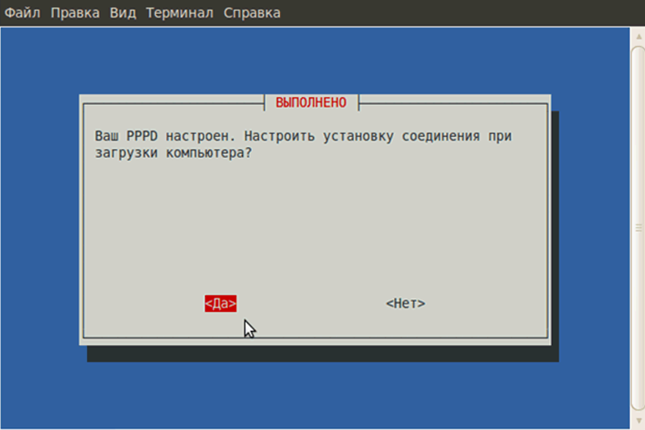
Task: Confirm by clicking the <Да> button
Action: tap(220, 303)
